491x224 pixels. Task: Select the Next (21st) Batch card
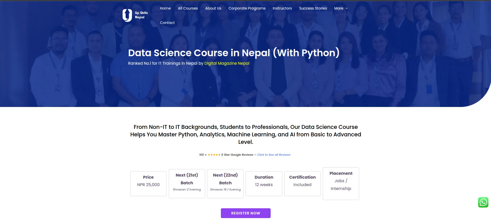187,184
